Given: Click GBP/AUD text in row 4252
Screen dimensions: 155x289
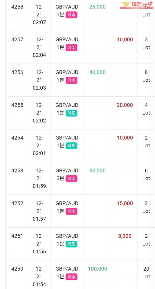Looking at the screenshot, I should [x=67, y=203].
